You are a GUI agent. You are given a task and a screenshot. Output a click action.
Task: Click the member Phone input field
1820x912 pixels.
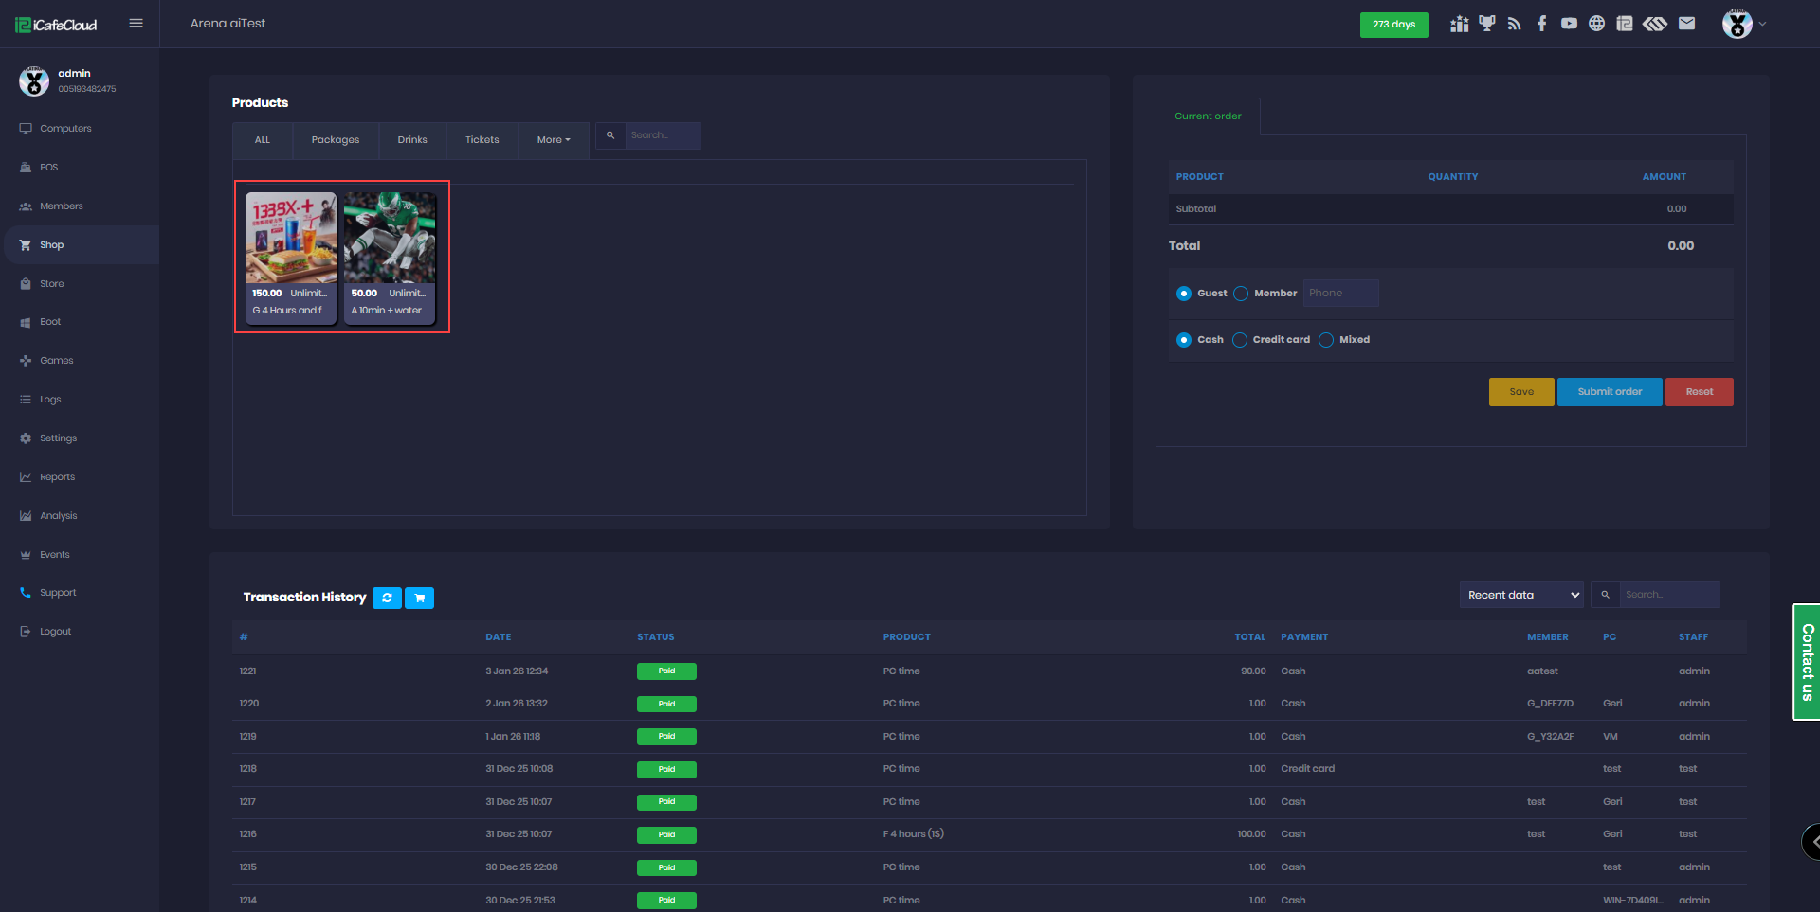coord(1340,294)
